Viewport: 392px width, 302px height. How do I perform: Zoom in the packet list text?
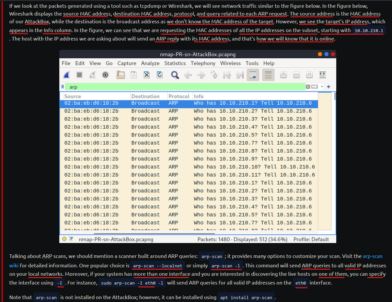pos(283,75)
